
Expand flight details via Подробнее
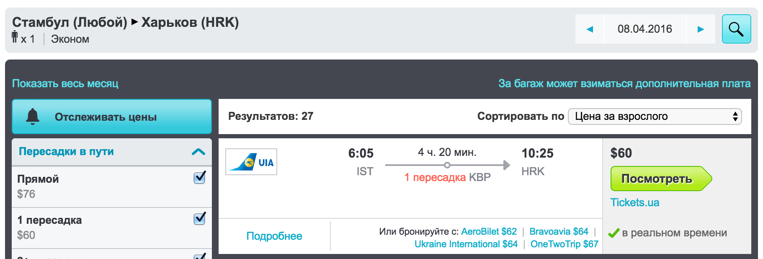pos(274,236)
